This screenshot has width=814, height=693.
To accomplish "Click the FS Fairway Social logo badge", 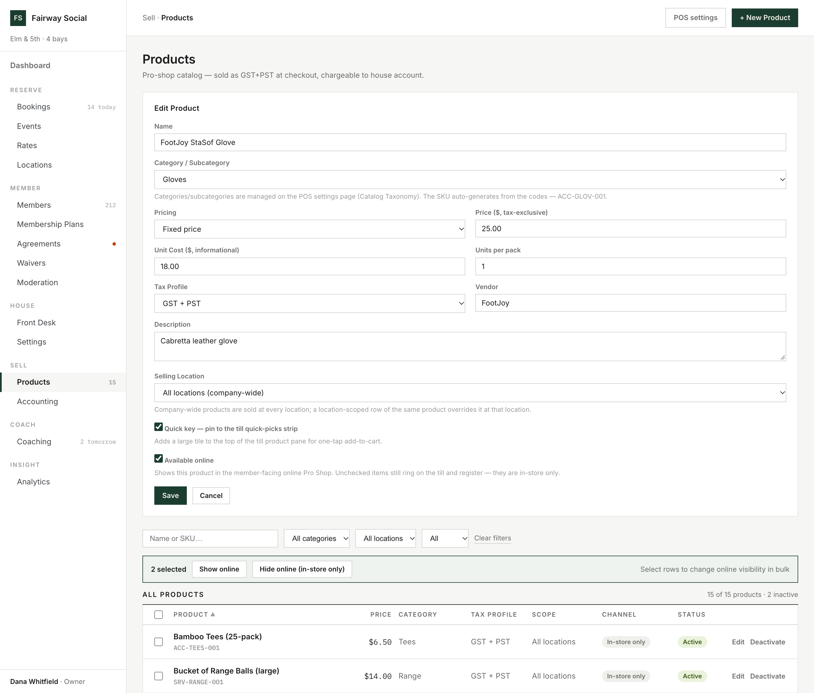I will tap(18, 18).
